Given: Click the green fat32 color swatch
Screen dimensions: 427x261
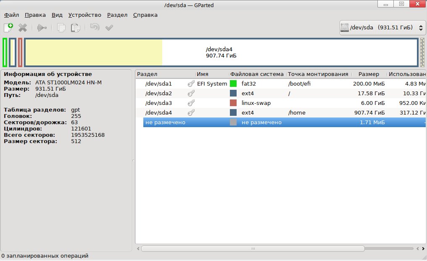Looking at the screenshot, I should [x=233, y=84].
